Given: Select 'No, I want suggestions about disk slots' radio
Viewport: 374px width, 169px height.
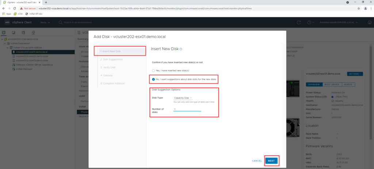Looking at the screenshot, I should coord(154,79).
